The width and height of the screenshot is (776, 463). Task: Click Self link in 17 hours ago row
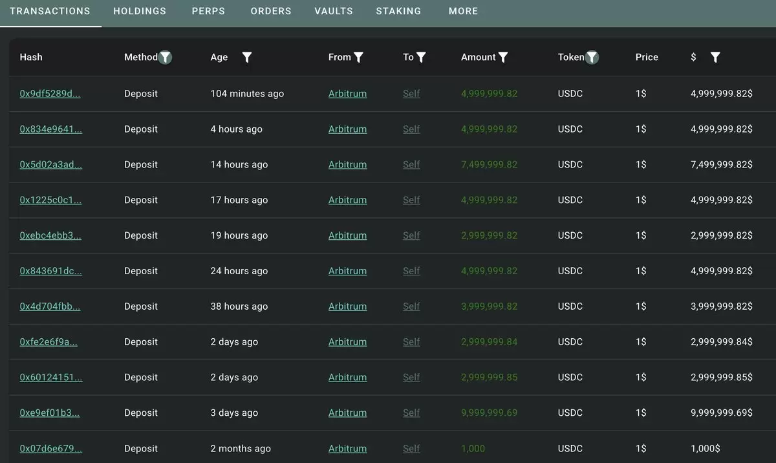coord(411,200)
